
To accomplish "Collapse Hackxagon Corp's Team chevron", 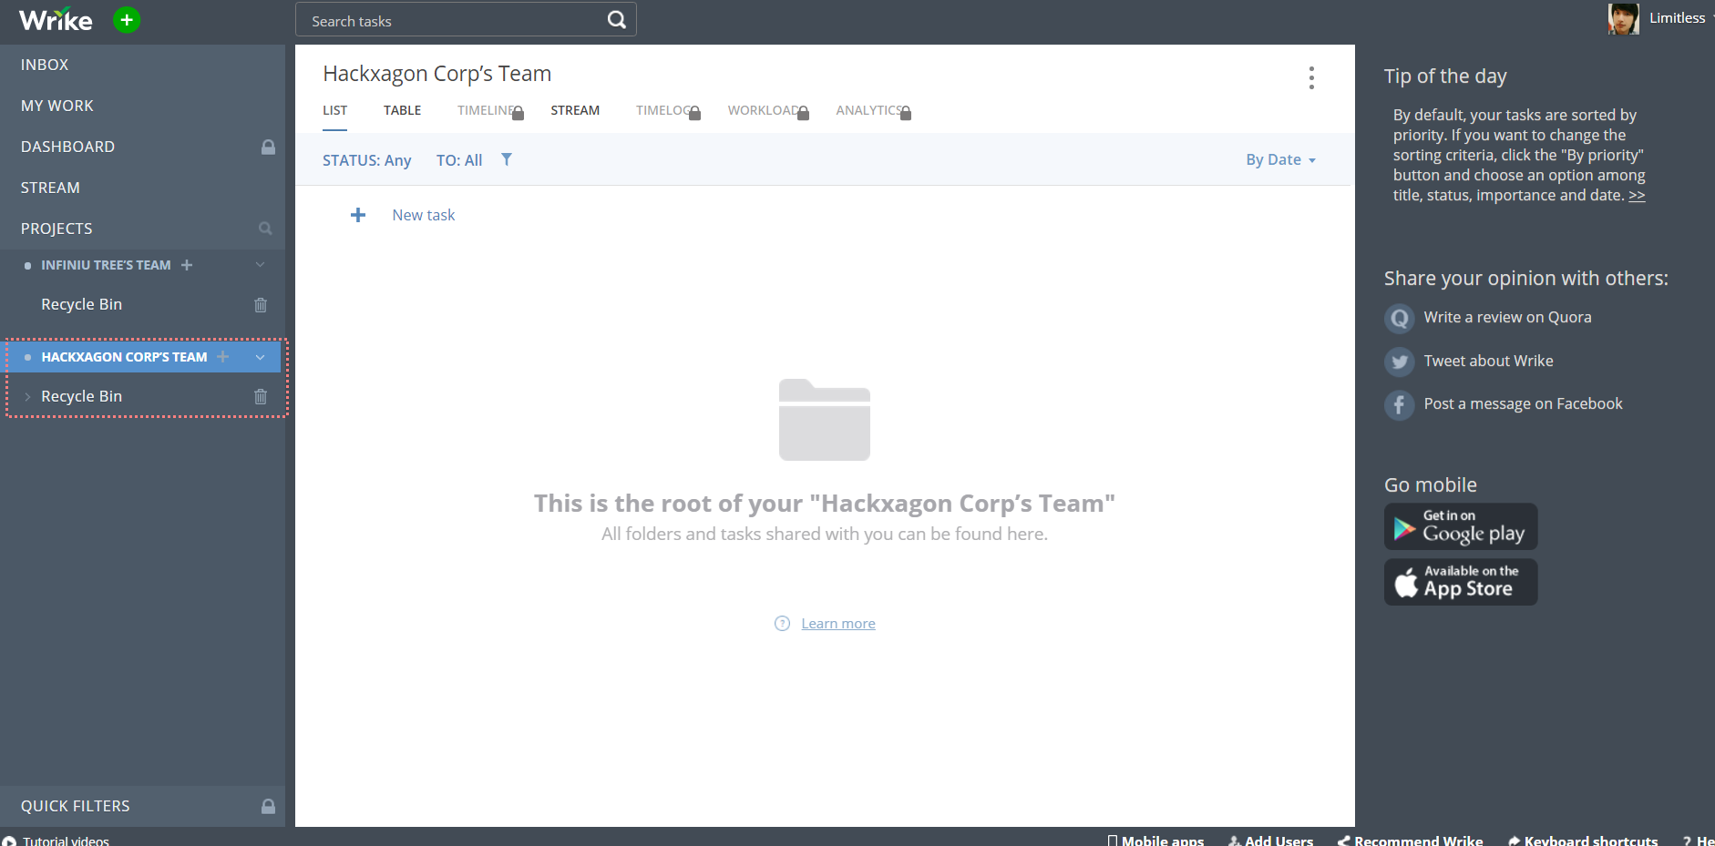I will 261,357.
